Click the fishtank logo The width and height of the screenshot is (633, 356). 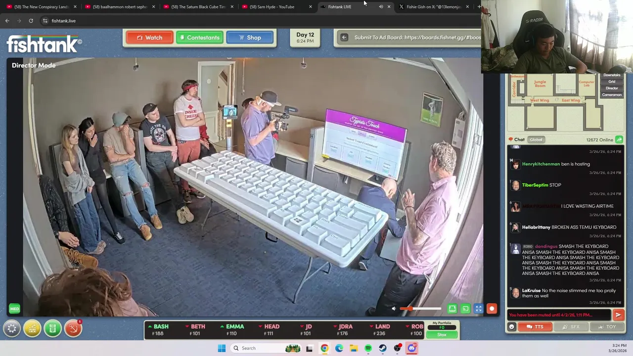click(x=44, y=44)
